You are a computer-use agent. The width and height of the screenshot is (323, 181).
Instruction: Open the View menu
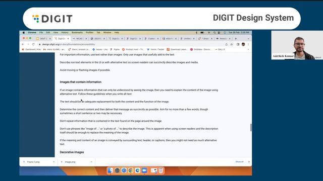56,32
